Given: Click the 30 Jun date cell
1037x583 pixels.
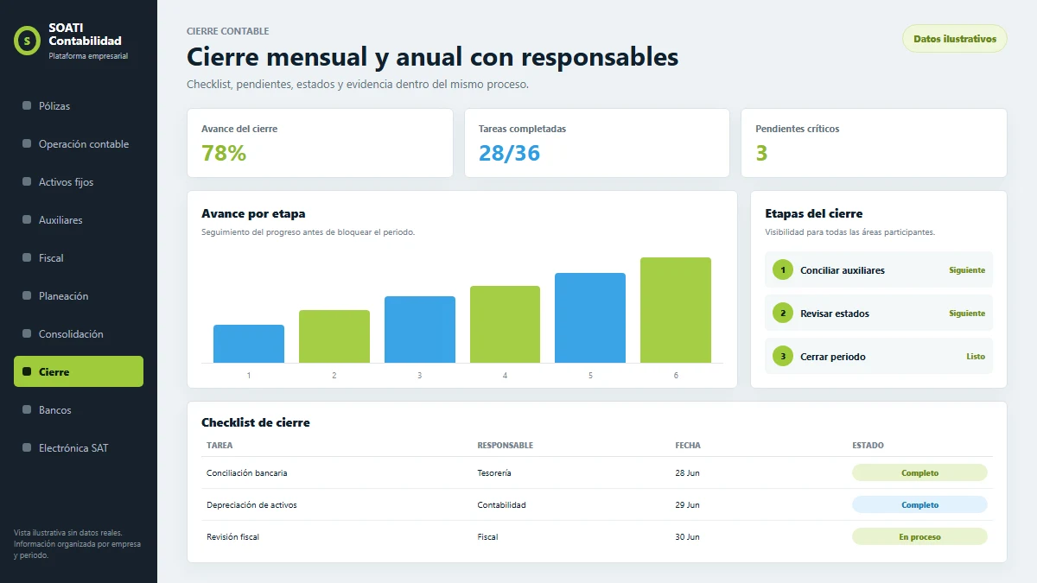Looking at the screenshot, I should pos(687,537).
